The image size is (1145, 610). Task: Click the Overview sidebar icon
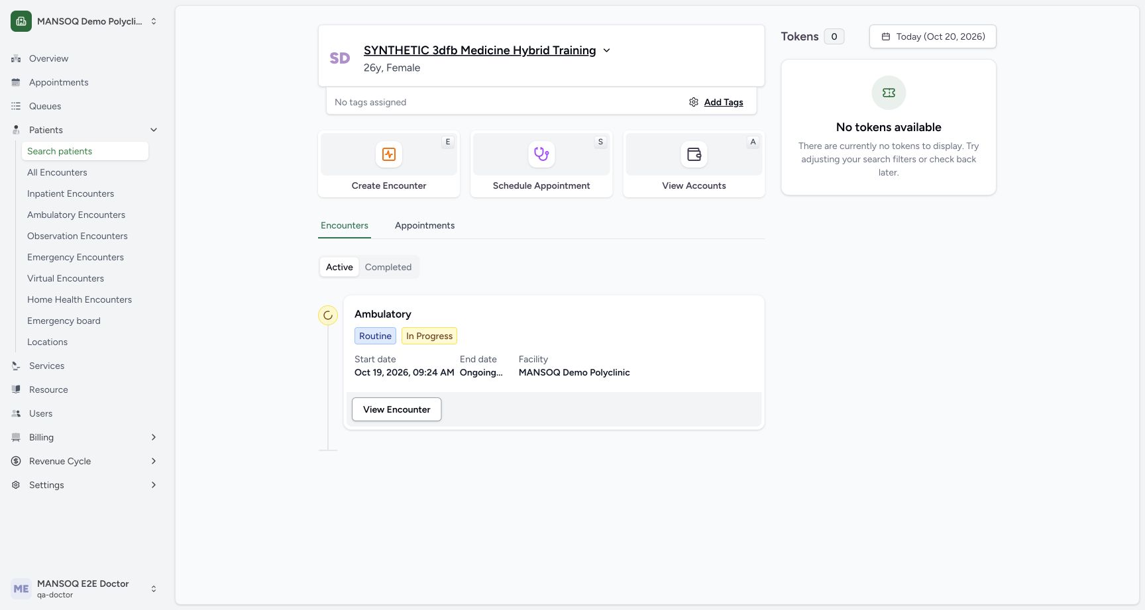[16, 58]
